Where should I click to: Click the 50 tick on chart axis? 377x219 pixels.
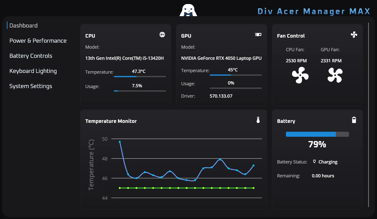(105, 139)
